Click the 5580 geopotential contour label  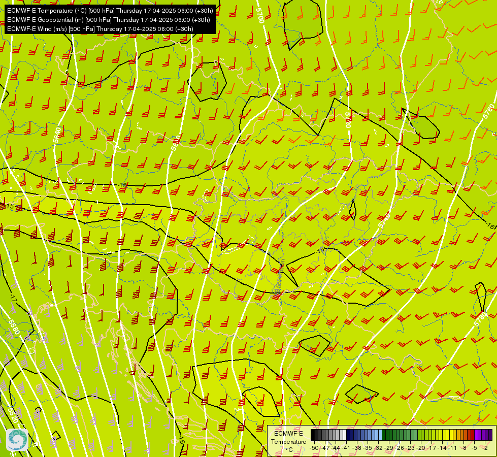(x=14, y=327)
